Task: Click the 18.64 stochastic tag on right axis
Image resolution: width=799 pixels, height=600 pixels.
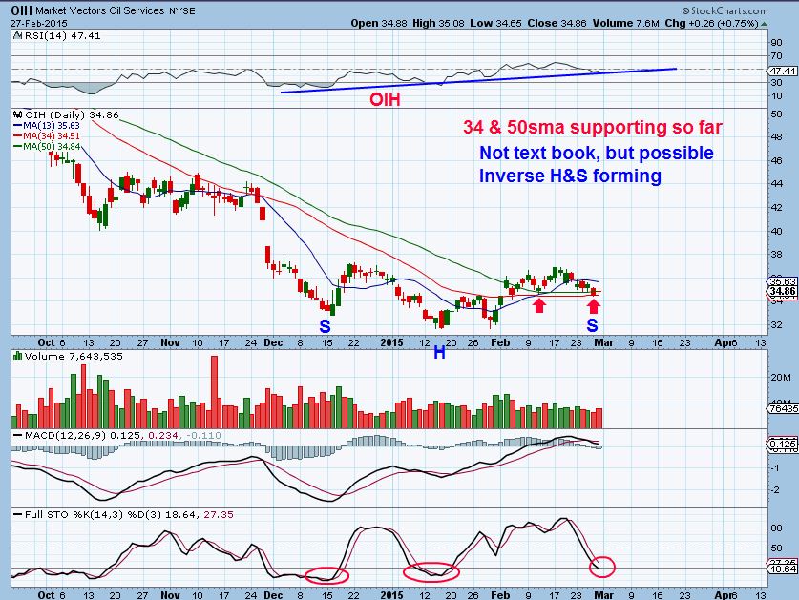Action: [x=782, y=569]
